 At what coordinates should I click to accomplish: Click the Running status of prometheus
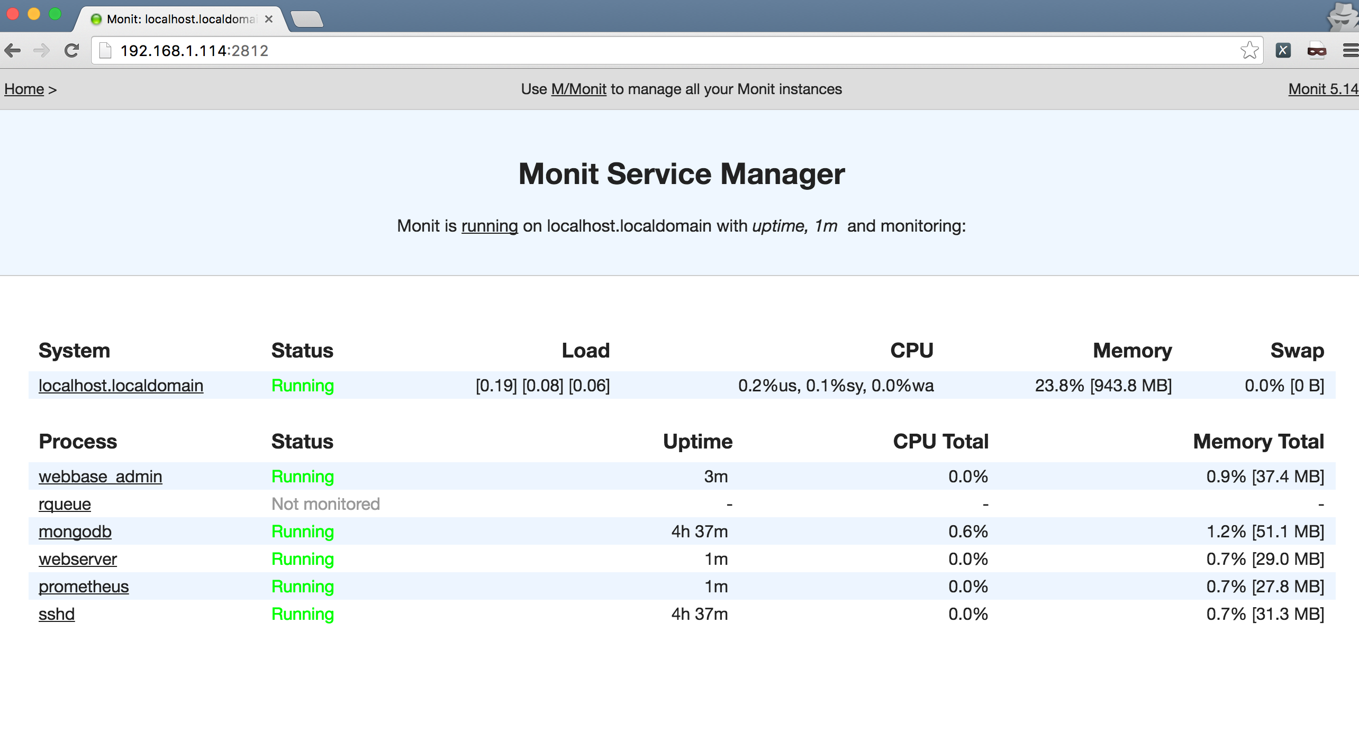tap(303, 587)
